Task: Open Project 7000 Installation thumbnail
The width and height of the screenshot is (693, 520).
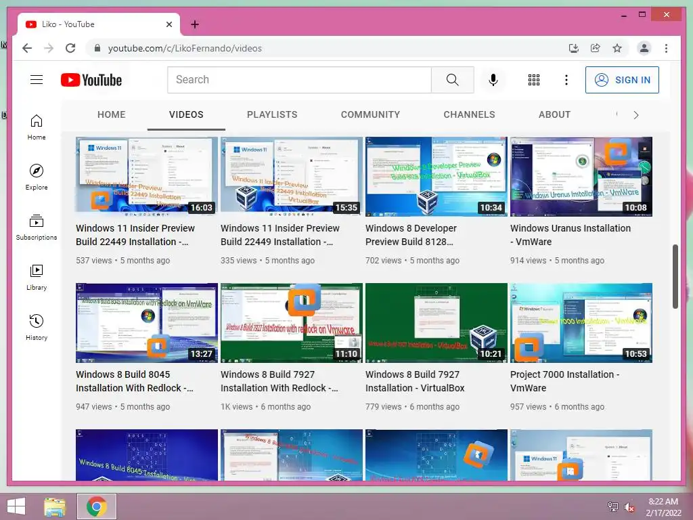Action: pyautogui.click(x=581, y=323)
